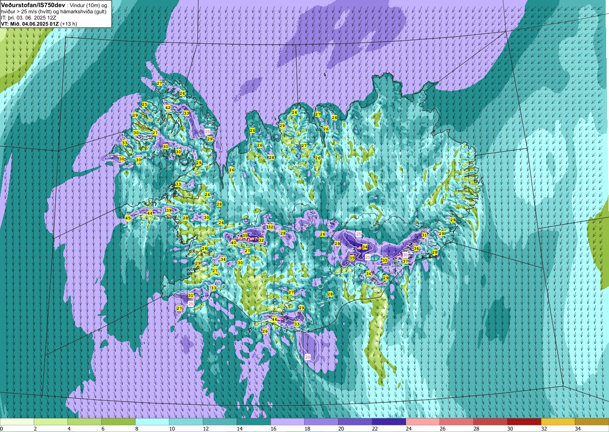Viewport: 609px width, 432px height.
Task: Pick the 28–30 m/s red legend swatch
Action: (x=490, y=422)
